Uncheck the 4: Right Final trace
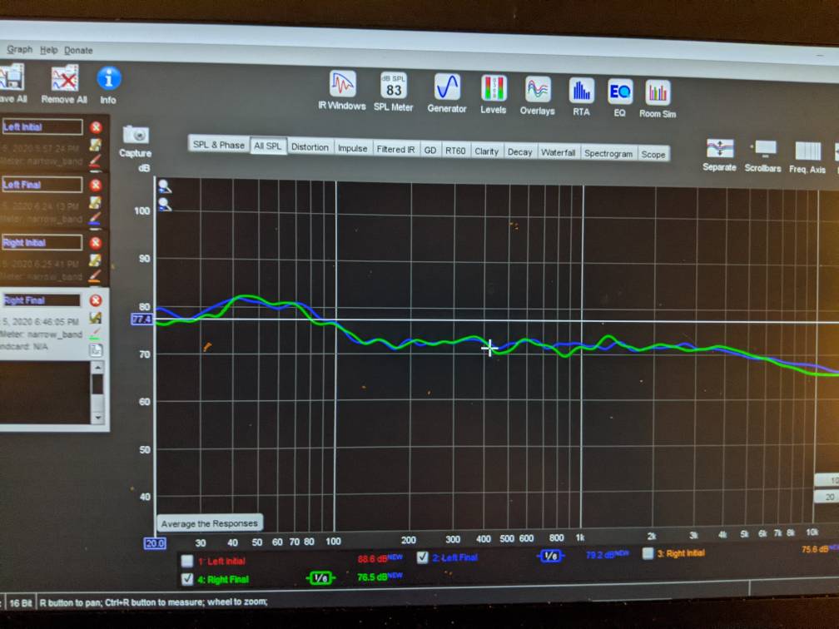The width and height of the screenshot is (839, 629). 186,579
